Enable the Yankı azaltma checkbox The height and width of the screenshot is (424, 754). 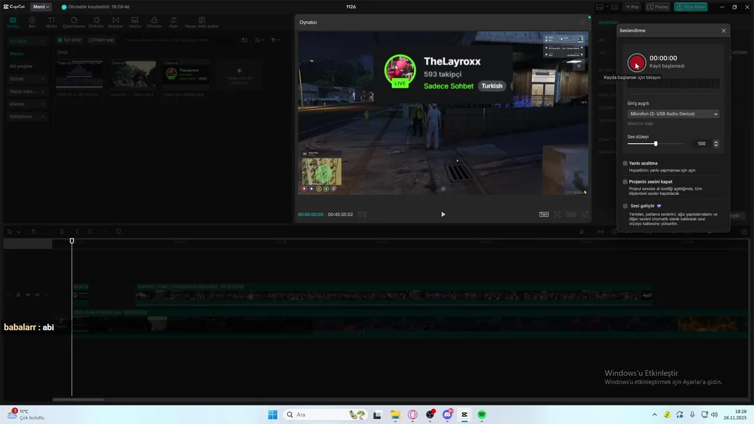click(625, 163)
